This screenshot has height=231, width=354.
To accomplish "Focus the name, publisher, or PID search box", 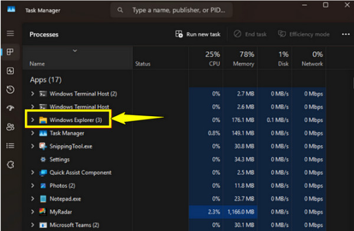I will click(x=172, y=10).
